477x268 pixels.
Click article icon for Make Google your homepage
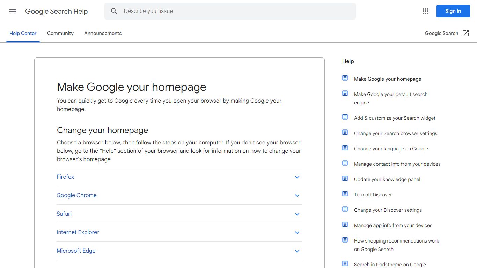pyautogui.click(x=345, y=78)
